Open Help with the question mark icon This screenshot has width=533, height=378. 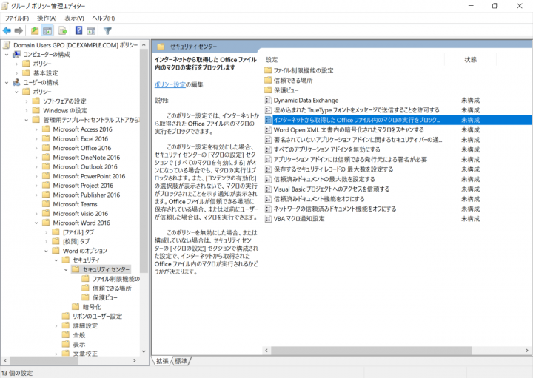[x=79, y=30]
